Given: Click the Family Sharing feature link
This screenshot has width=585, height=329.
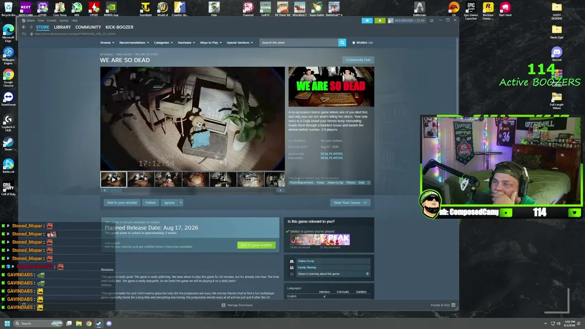Looking at the screenshot, I should click(x=307, y=267).
